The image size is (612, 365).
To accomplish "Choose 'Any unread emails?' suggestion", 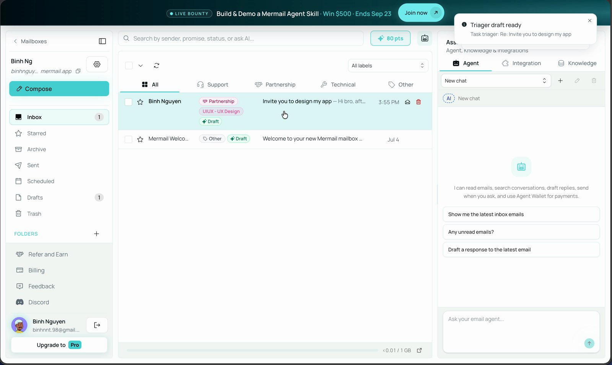I will click(521, 232).
